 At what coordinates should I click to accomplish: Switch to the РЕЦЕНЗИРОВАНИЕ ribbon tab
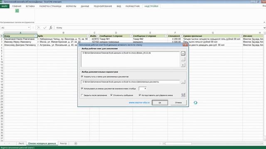103,6
